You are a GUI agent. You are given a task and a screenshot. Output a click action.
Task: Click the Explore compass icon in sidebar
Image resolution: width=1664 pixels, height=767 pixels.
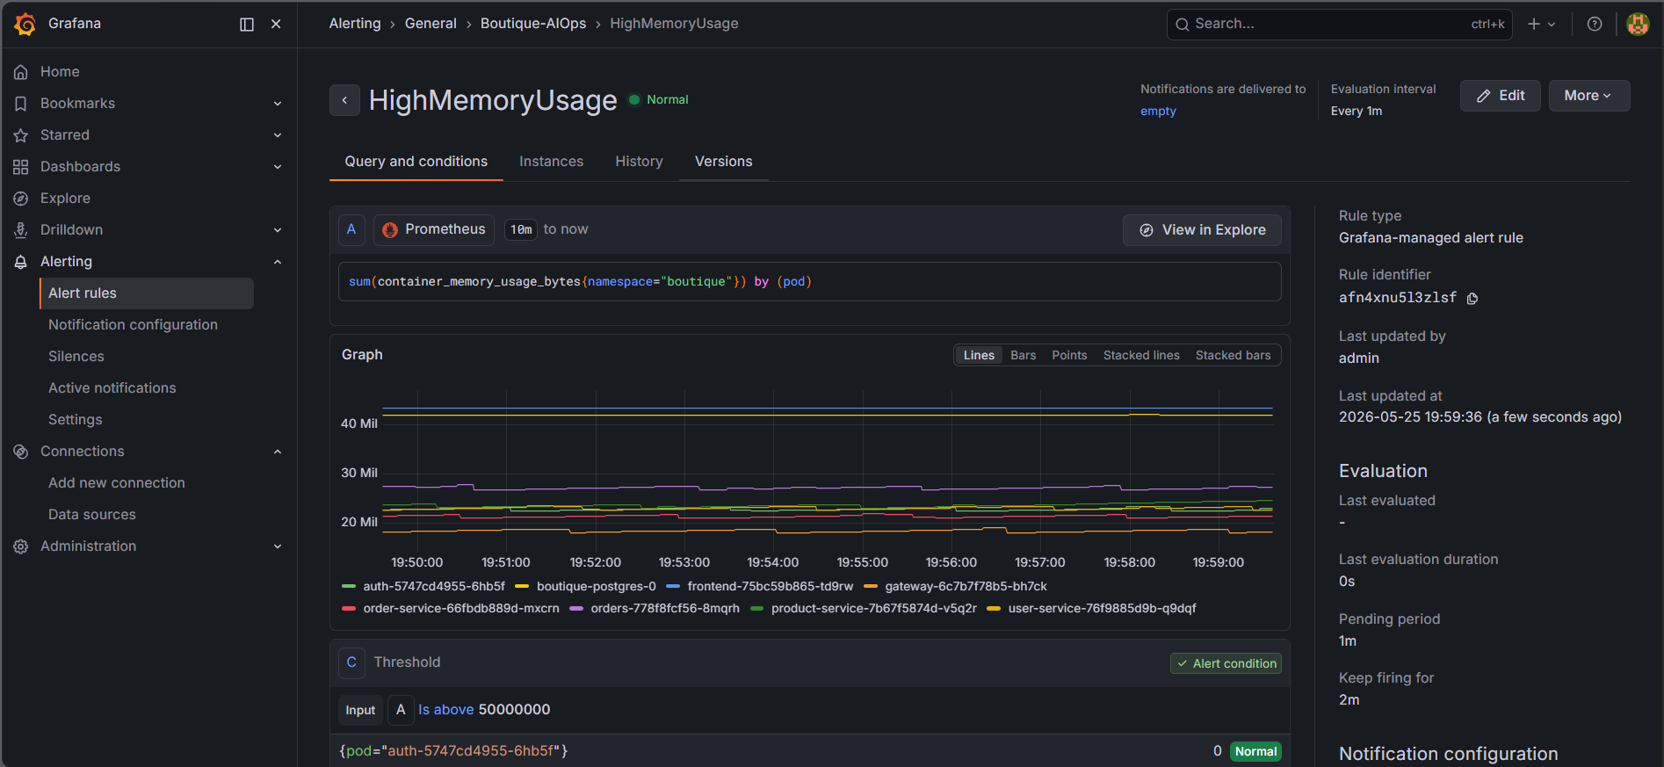coord(21,199)
